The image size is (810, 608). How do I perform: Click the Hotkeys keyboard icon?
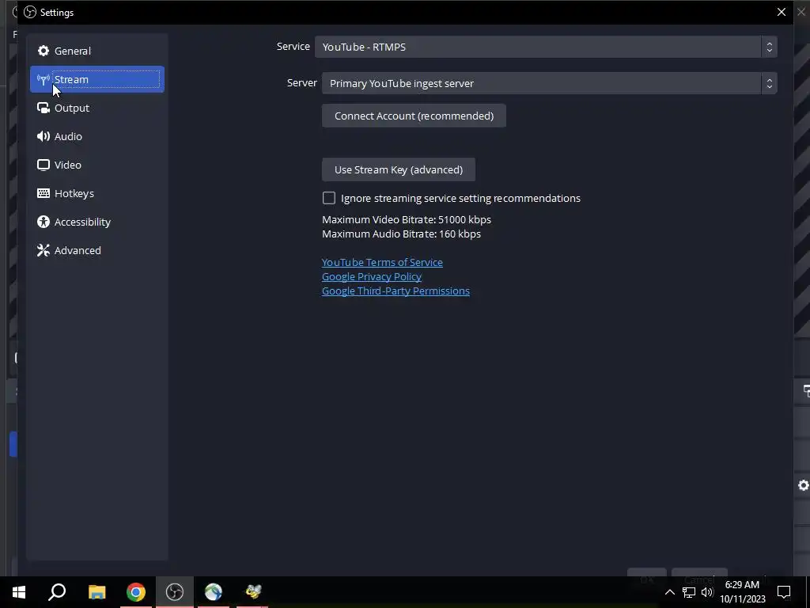pyautogui.click(x=44, y=193)
